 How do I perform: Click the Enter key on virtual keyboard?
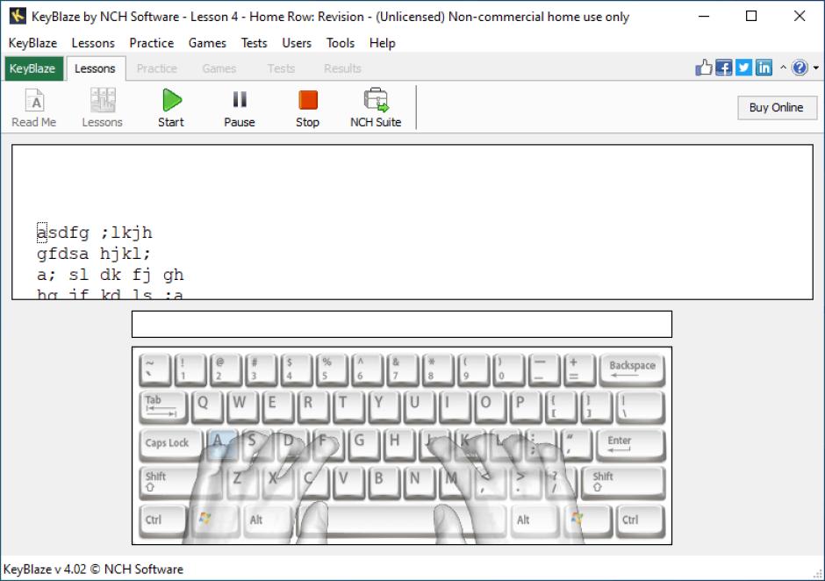pyautogui.click(x=630, y=445)
